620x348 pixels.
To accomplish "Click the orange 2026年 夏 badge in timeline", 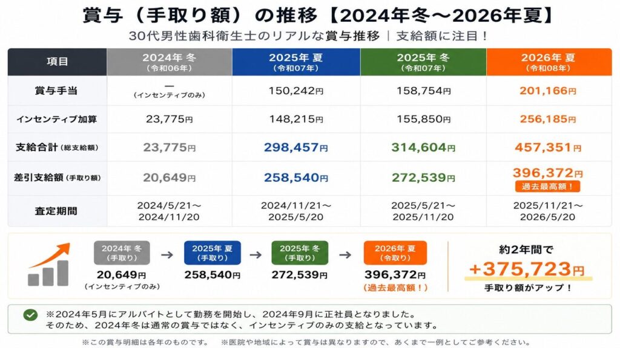I will pyautogui.click(x=395, y=253).
